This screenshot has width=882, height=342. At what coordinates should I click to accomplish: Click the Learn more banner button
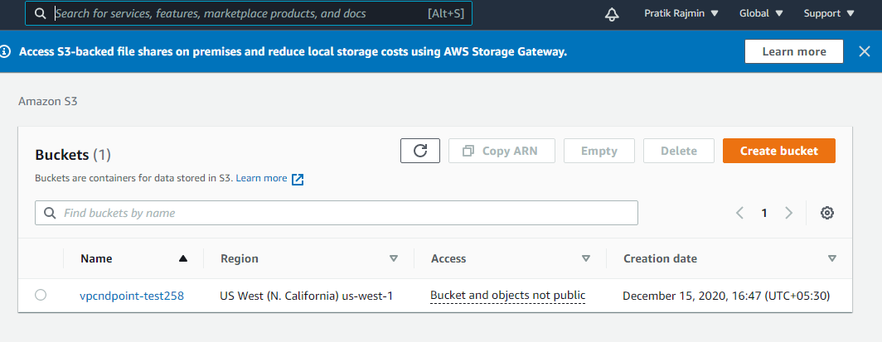[x=793, y=51]
